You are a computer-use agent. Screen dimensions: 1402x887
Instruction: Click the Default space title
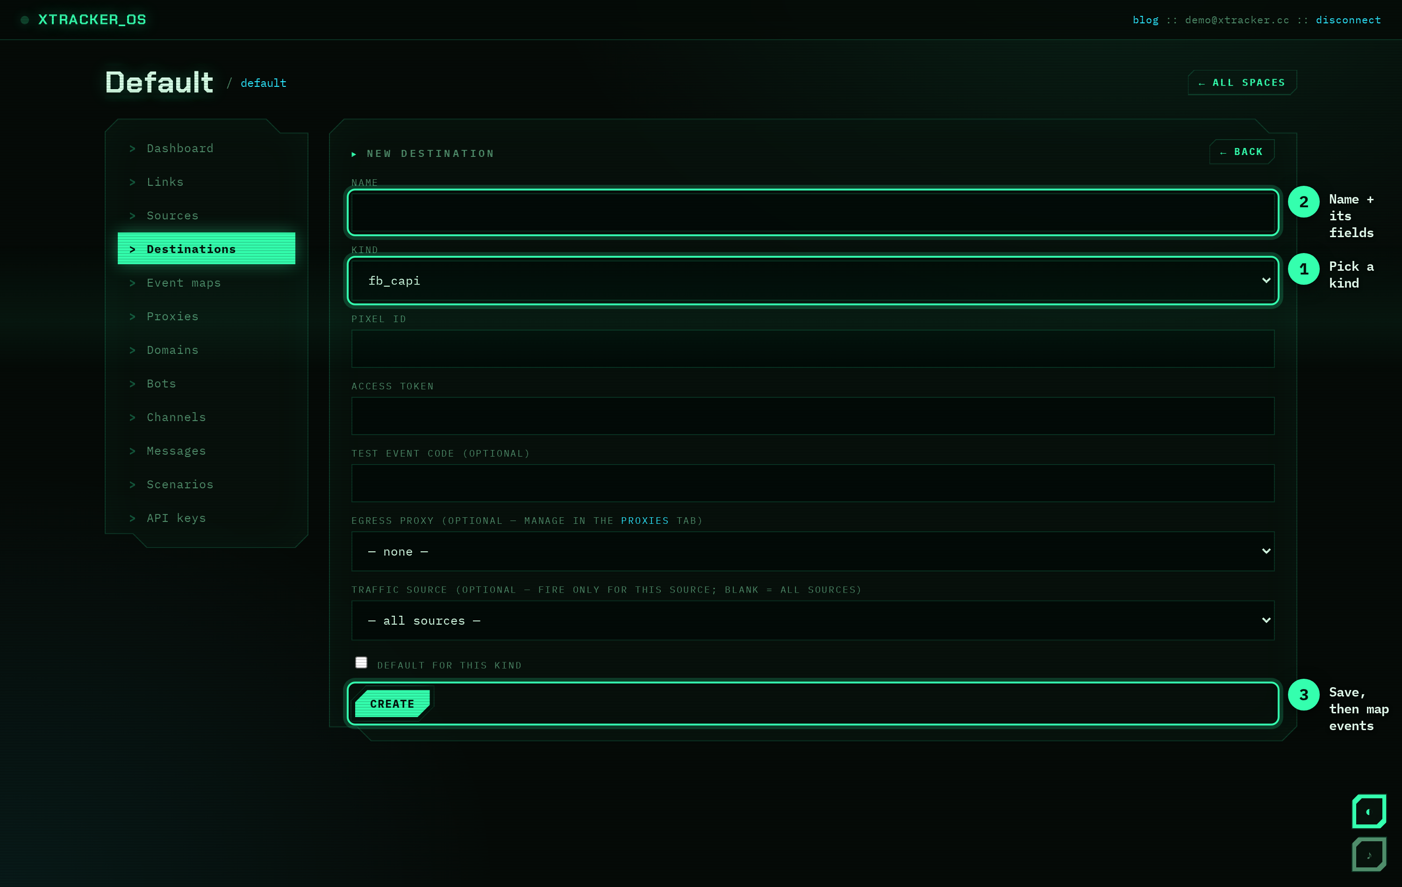tap(159, 82)
